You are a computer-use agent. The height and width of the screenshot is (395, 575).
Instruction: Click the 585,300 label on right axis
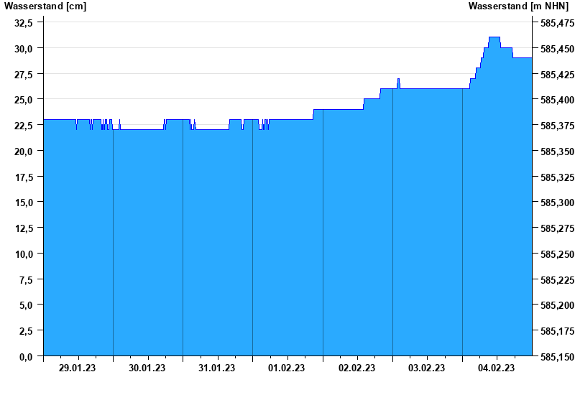pyautogui.click(x=558, y=203)
